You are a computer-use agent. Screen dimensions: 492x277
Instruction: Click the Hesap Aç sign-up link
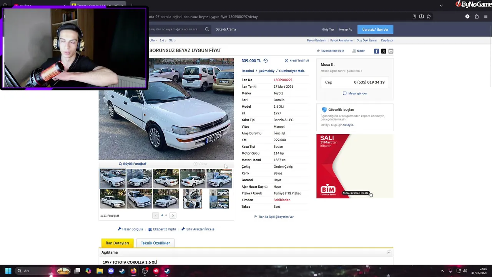pos(346,30)
